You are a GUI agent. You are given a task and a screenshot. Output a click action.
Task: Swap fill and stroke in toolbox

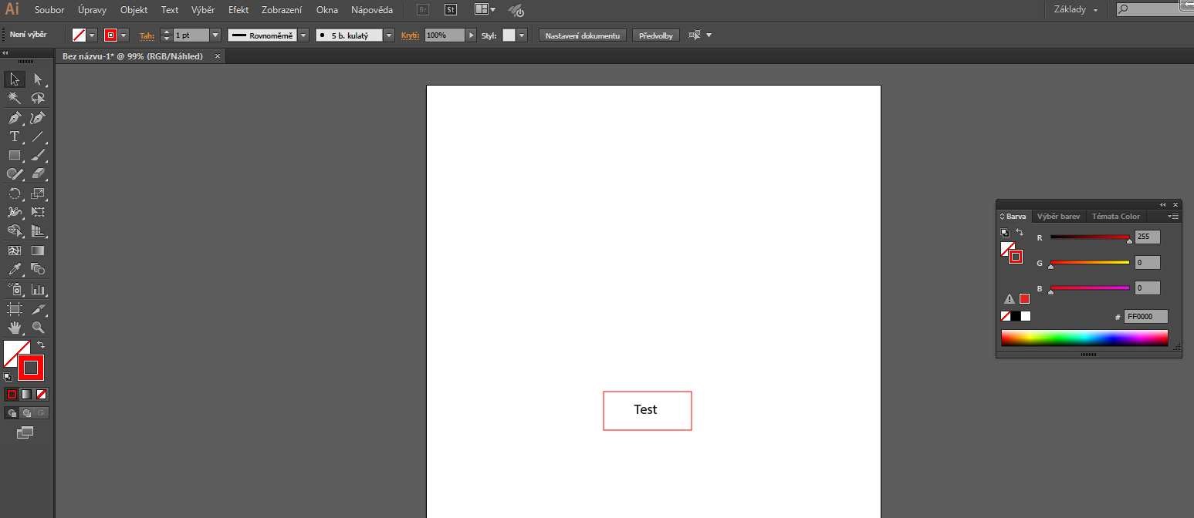pyautogui.click(x=41, y=345)
